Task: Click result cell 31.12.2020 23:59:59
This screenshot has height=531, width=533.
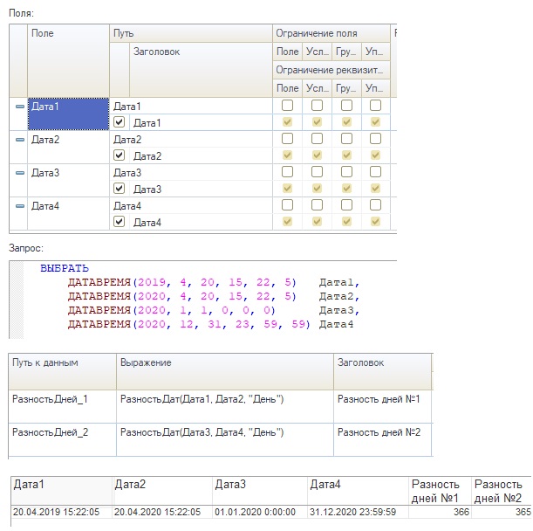Action: tap(358, 512)
